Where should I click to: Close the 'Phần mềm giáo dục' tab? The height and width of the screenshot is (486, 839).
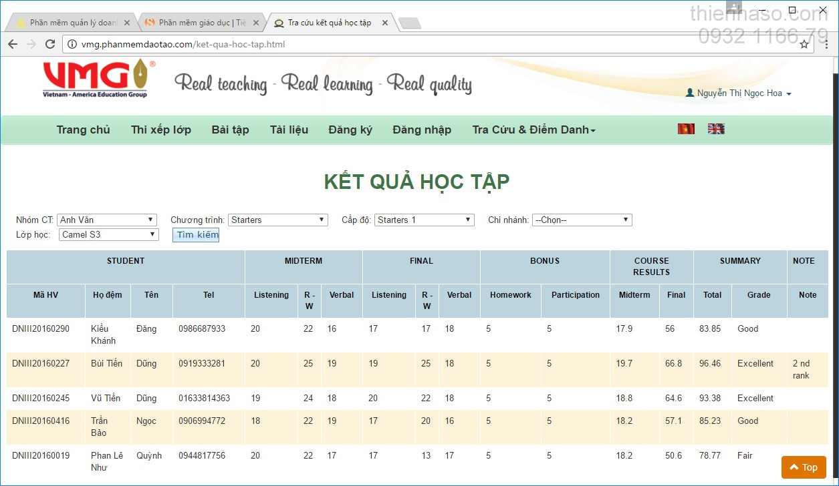[256, 23]
